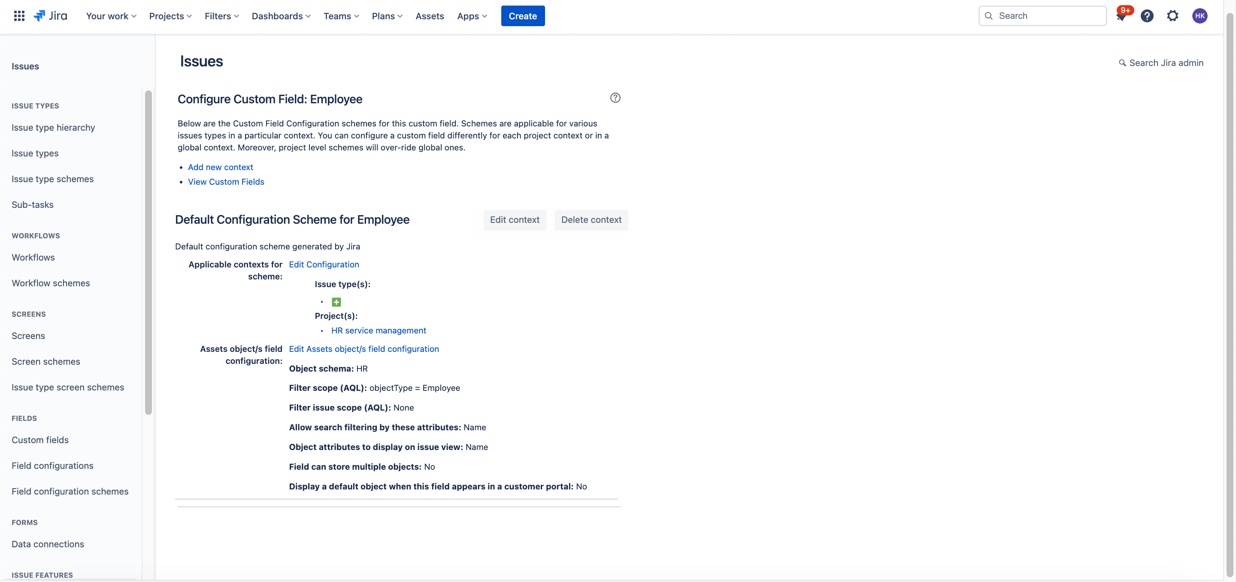Open Workflows in sidebar

click(33, 257)
